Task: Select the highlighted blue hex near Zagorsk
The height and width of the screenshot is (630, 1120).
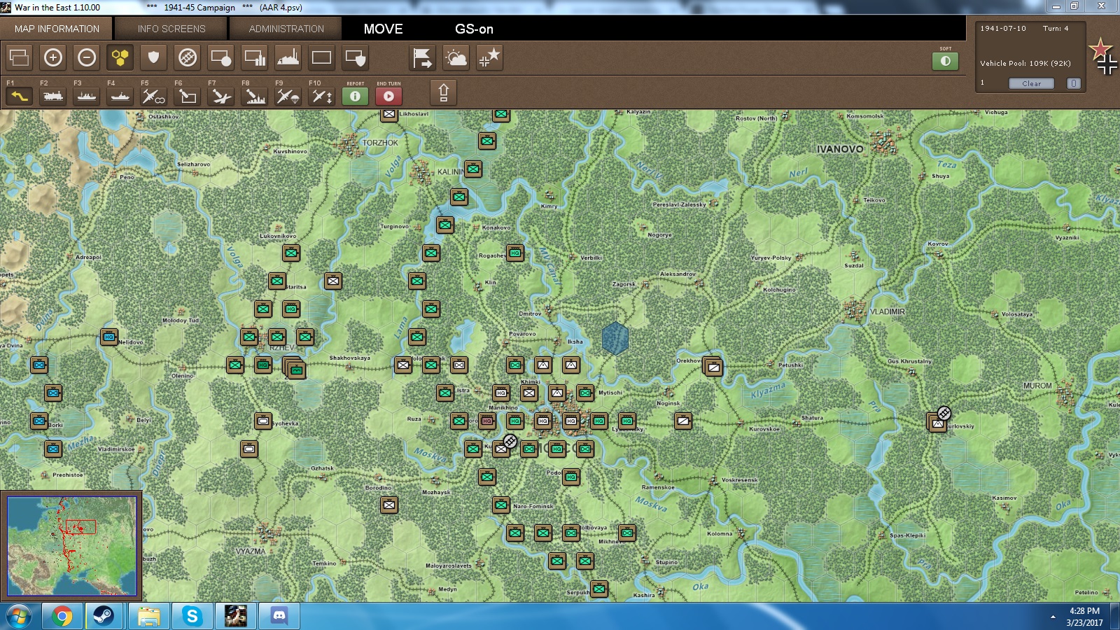Action: point(615,338)
